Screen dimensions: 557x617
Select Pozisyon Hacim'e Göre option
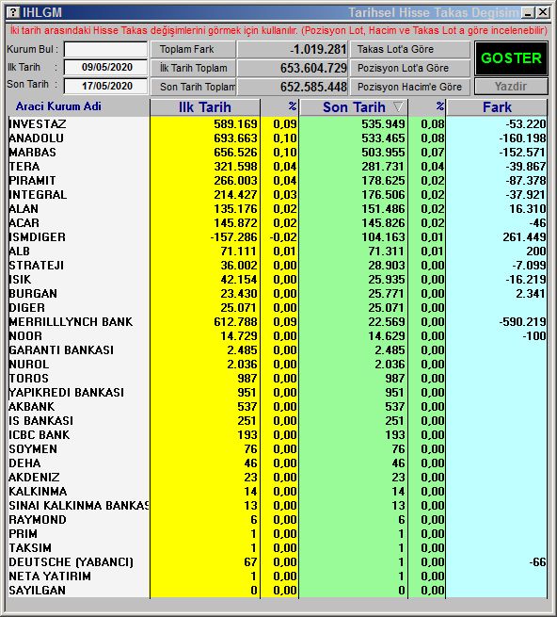(x=409, y=87)
